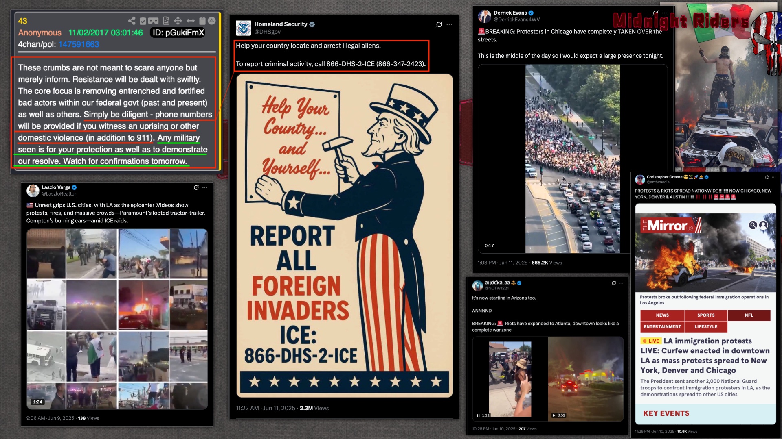Viewport: 782px width, 439px height.
Task: Click The Mirror US logo
Action: (x=671, y=225)
